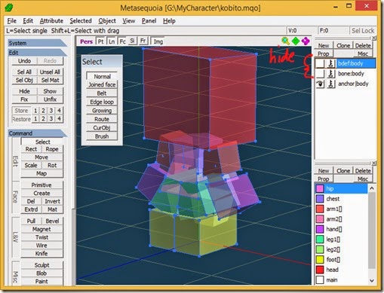Click the Hide button in Edit panel
The height and width of the screenshot is (293, 384).
pyautogui.click(x=24, y=91)
